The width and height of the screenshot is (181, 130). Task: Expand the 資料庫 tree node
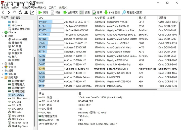(x=3, y=74)
